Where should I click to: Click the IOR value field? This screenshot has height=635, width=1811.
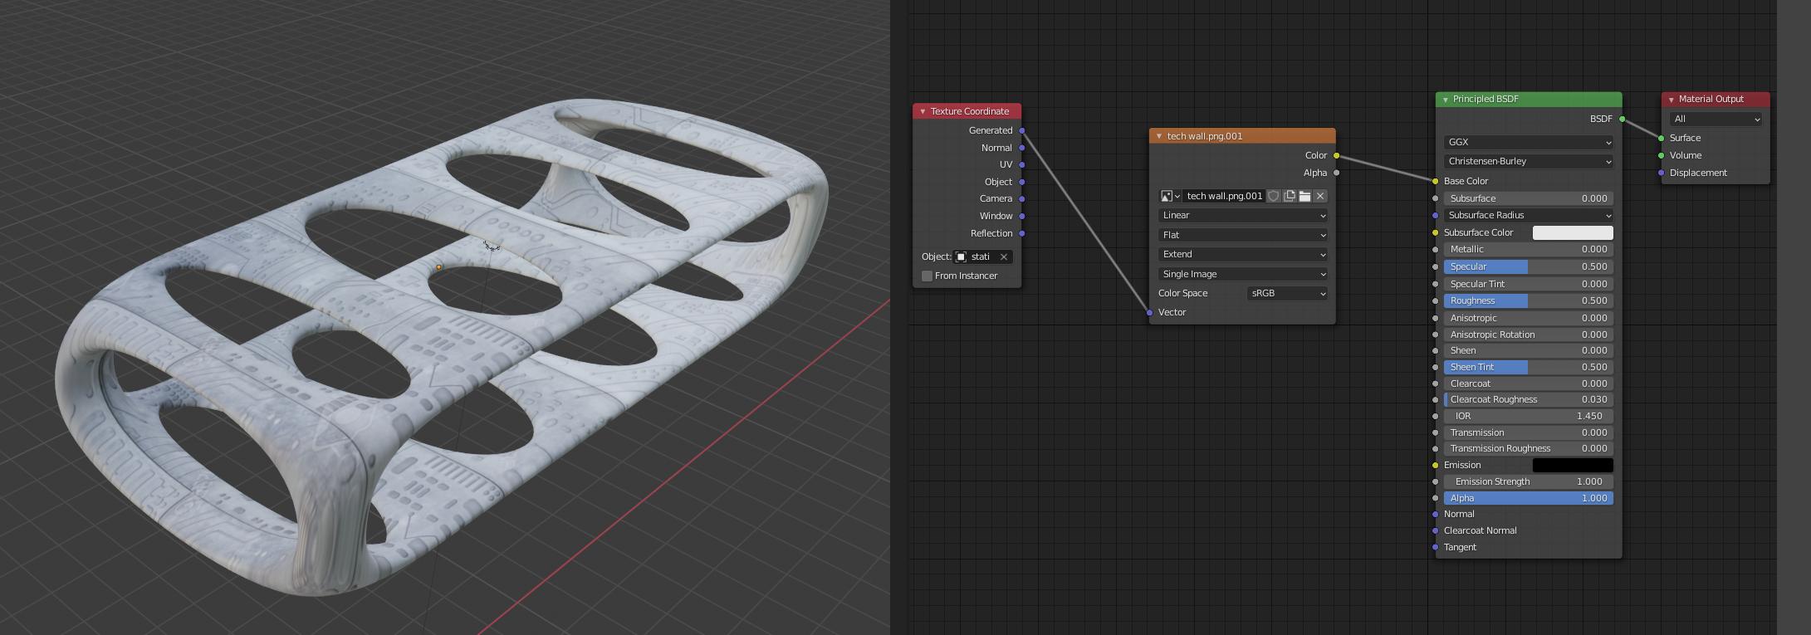[x=1529, y=416]
